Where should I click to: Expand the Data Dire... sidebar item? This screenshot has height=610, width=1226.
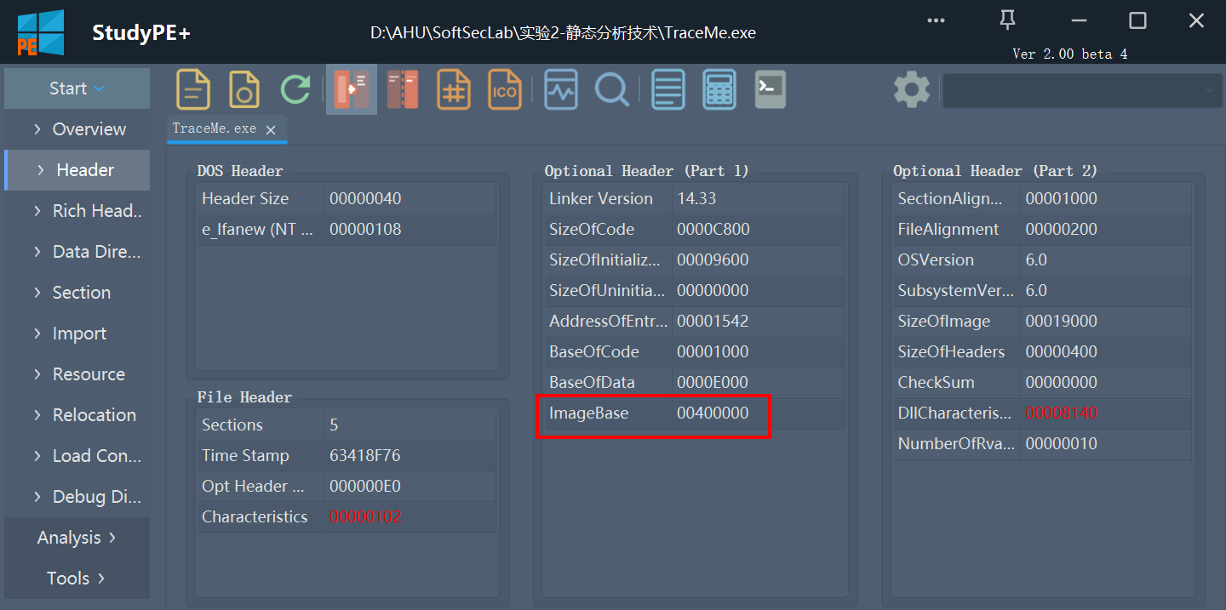(77, 252)
